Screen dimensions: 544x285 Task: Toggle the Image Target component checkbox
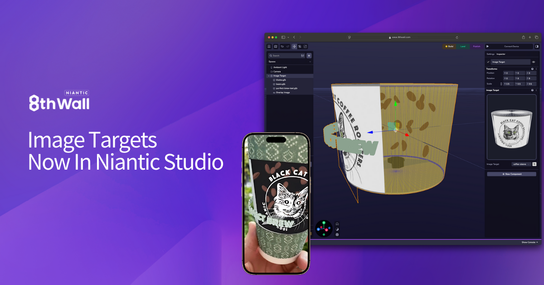[488, 62]
